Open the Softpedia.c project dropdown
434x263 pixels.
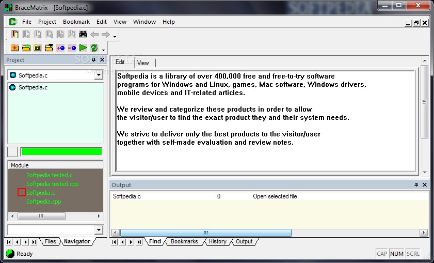99,75
